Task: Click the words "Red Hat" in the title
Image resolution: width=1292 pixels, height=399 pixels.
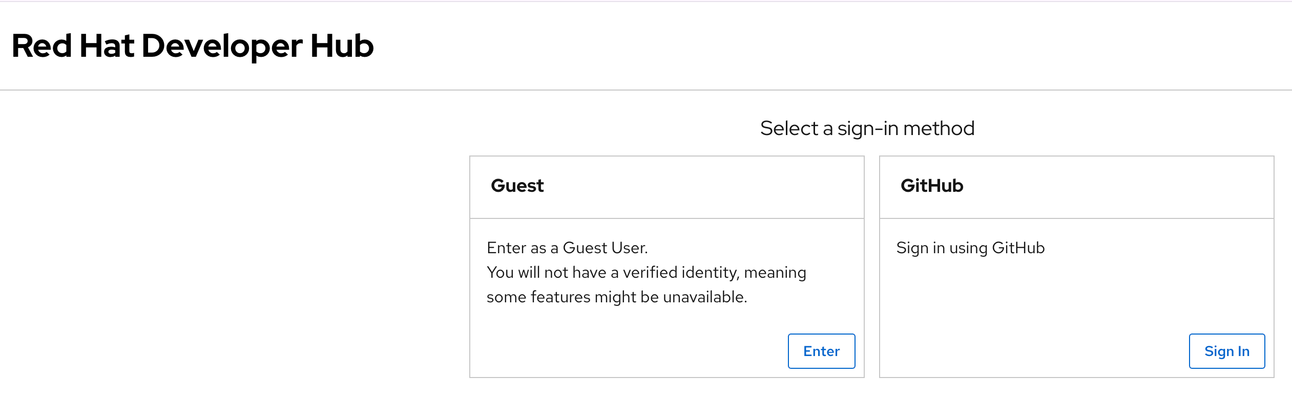Action: point(73,46)
